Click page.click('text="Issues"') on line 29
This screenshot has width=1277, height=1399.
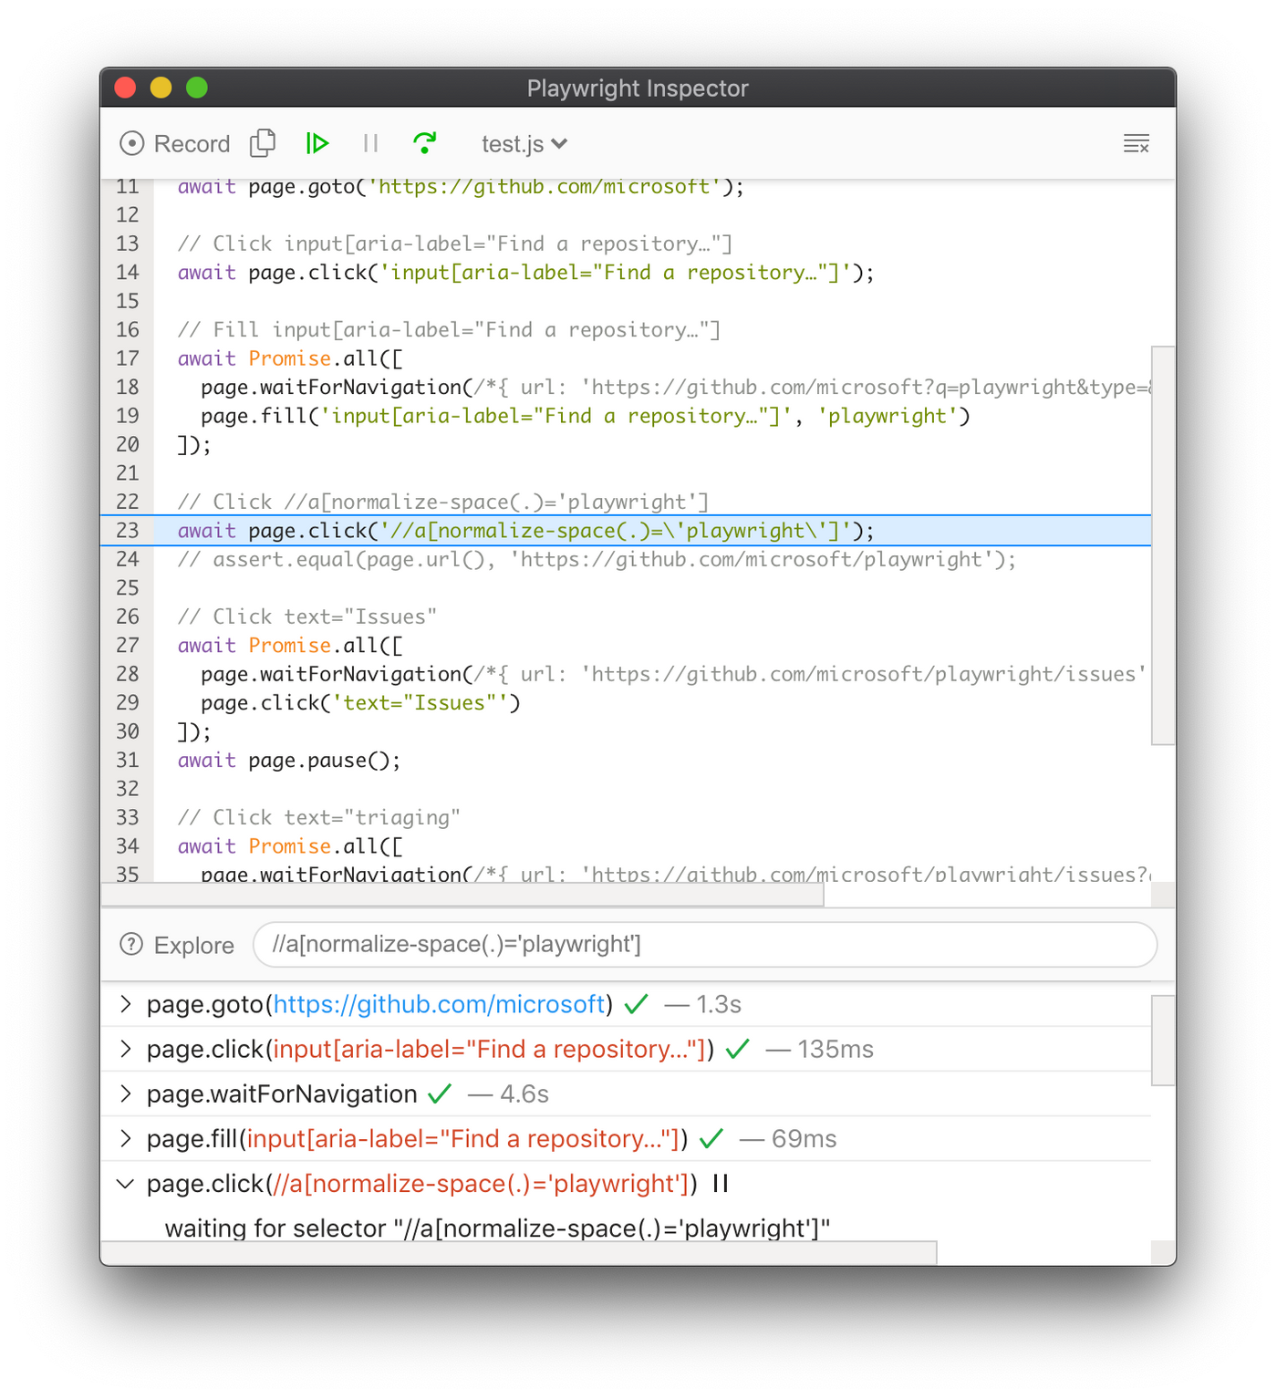click(360, 702)
